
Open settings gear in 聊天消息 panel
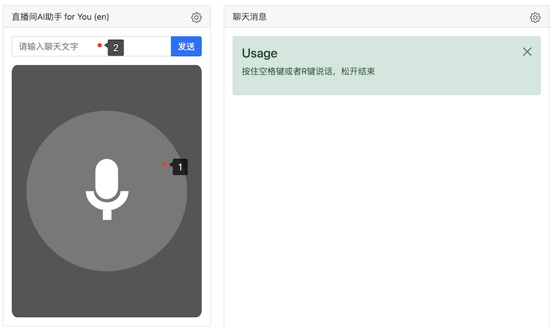point(535,18)
